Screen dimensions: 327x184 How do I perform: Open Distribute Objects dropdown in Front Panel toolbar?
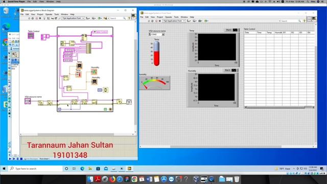click(195, 21)
